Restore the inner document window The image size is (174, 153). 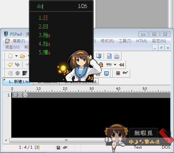pyautogui.click(x=161, y=48)
